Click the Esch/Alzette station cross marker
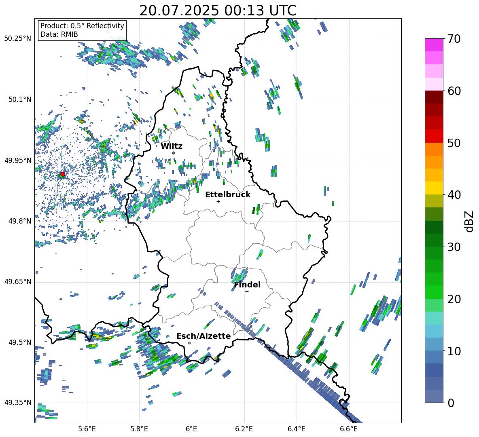Viewport: 479px width, 437px height. [189, 343]
